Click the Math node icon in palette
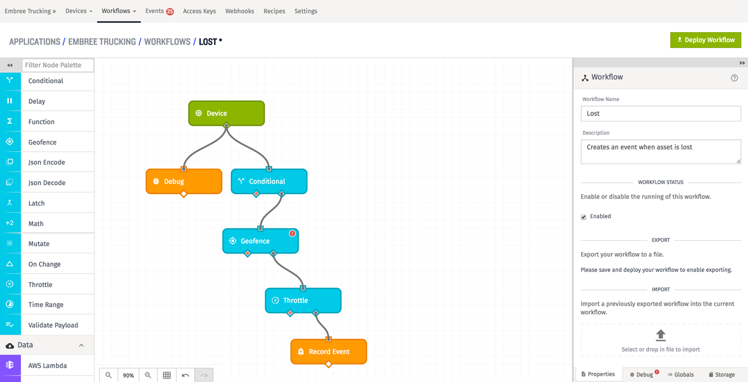 [x=10, y=222]
